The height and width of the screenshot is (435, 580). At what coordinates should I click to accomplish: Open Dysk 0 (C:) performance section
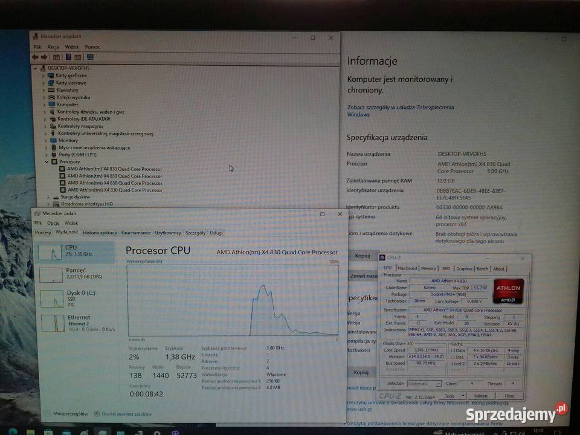[77, 298]
